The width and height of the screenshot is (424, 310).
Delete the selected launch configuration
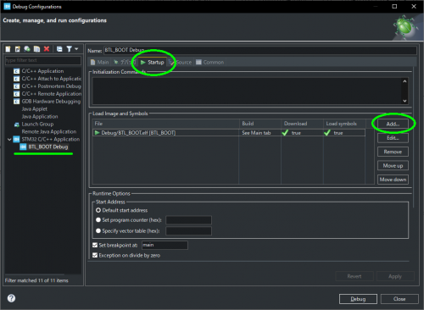pos(47,49)
